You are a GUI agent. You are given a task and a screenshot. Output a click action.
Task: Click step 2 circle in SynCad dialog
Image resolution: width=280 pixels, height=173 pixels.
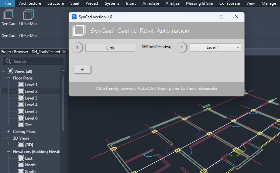181,48
